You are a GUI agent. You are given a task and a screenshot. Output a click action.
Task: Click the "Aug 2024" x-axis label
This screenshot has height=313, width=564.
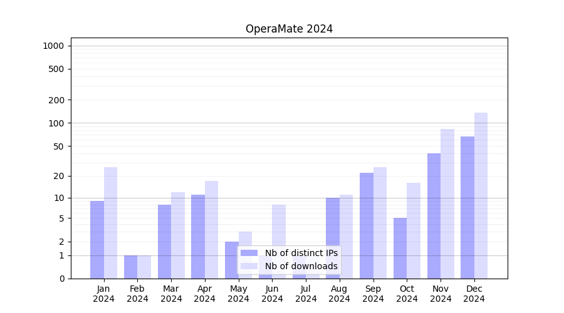pyautogui.click(x=340, y=294)
